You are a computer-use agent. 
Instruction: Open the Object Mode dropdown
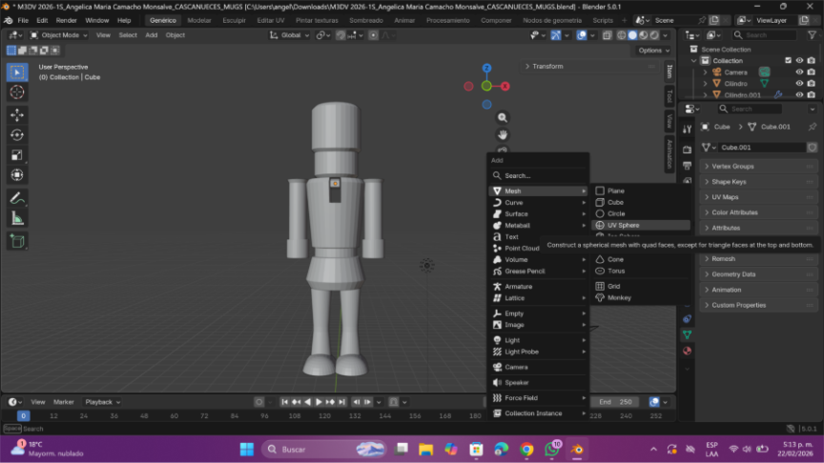60,35
